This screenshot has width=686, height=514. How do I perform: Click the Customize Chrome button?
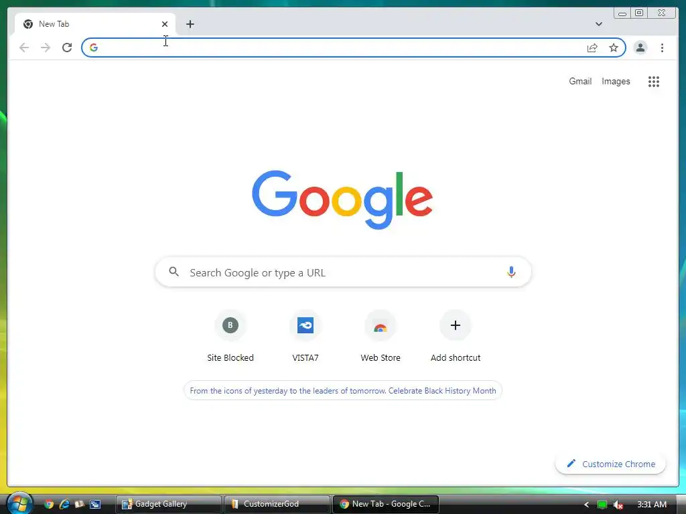pyautogui.click(x=610, y=464)
